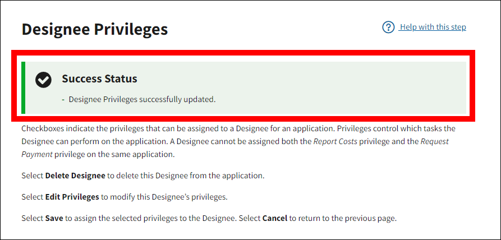The height and width of the screenshot is (240, 501).
Task: Click the black success checkmark icon
Action: 43,80
